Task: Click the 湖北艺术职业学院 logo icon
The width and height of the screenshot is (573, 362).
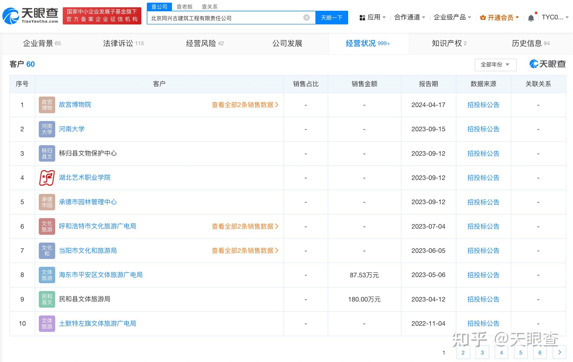Action: pyautogui.click(x=47, y=178)
